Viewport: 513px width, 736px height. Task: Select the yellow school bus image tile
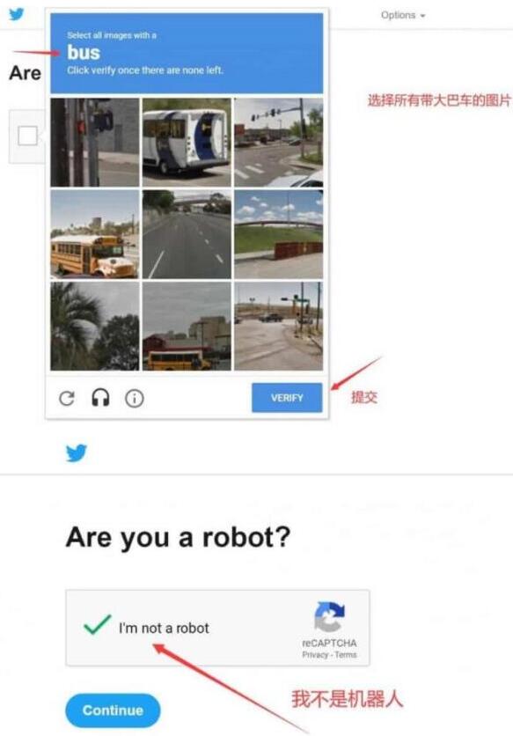click(x=95, y=234)
